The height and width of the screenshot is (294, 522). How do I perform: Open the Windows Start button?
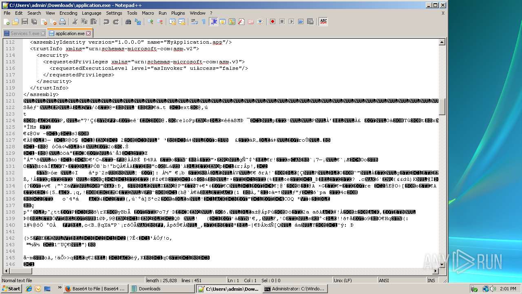(x=11, y=289)
